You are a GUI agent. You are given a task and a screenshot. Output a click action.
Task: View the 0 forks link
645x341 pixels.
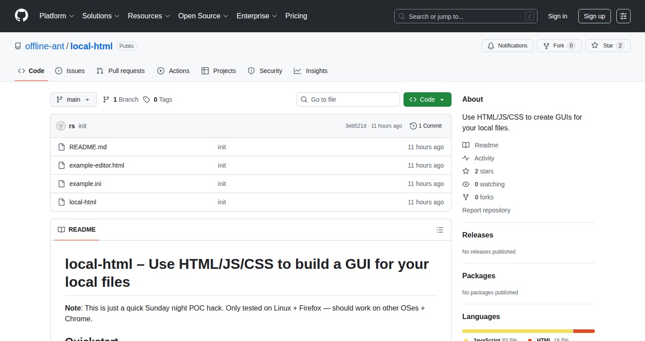point(478,197)
